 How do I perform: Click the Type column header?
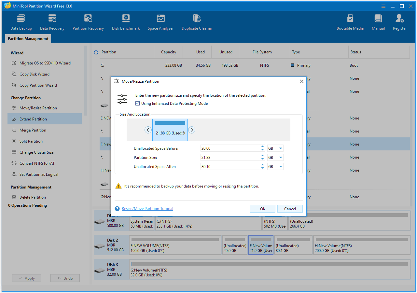319,52
